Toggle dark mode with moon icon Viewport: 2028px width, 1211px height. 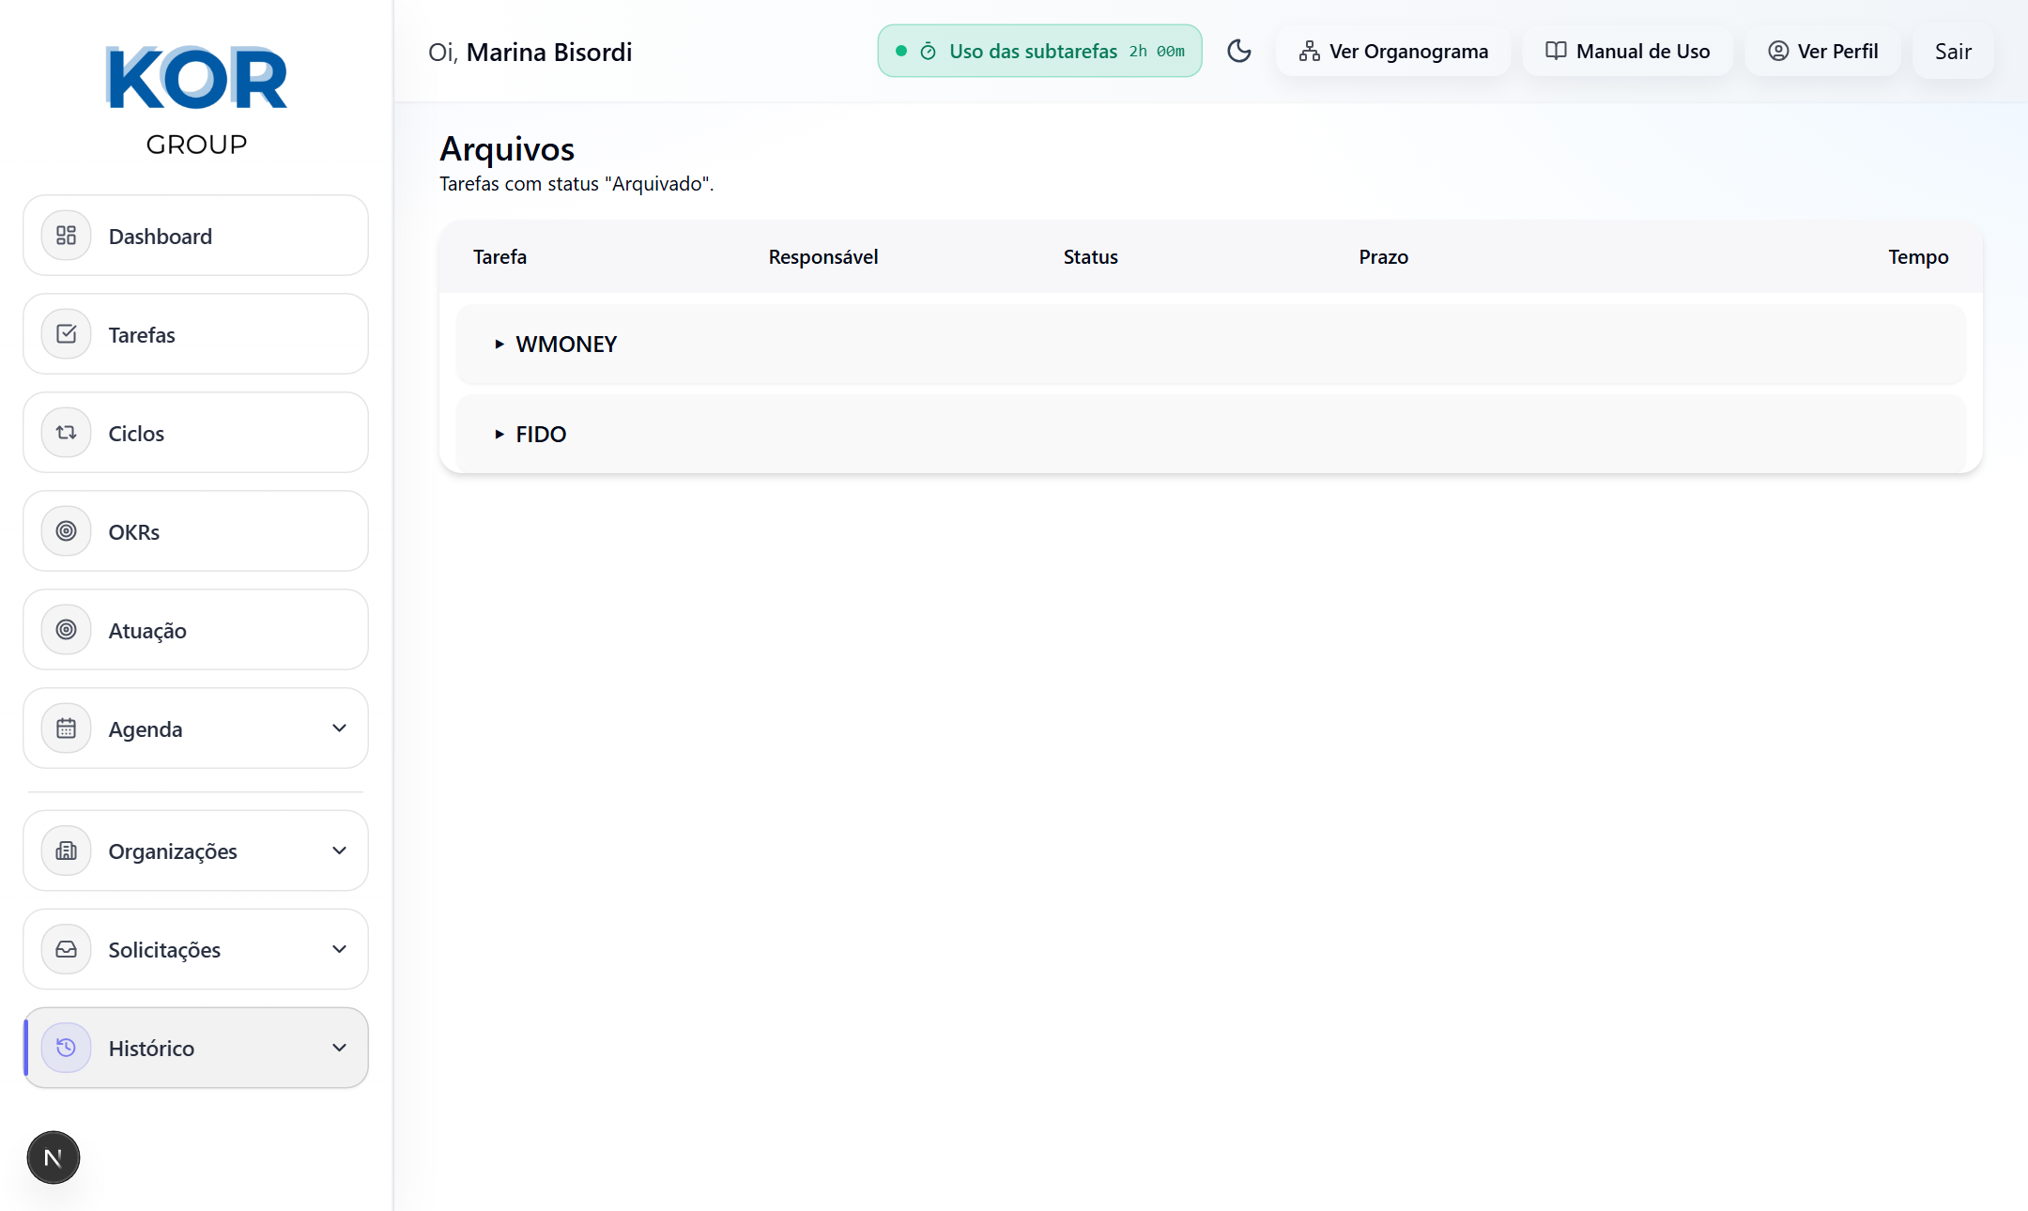point(1238,51)
